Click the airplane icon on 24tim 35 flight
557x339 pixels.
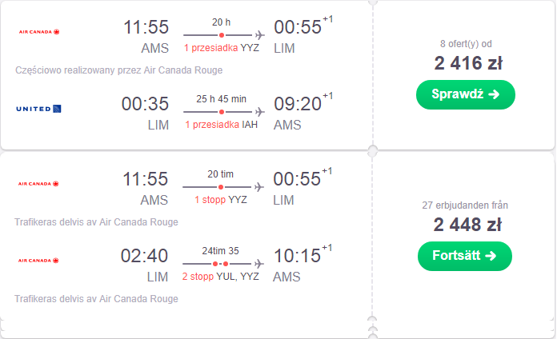pos(259,264)
